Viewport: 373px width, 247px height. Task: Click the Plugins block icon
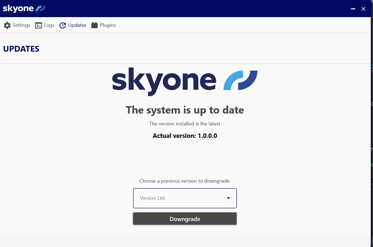95,25
